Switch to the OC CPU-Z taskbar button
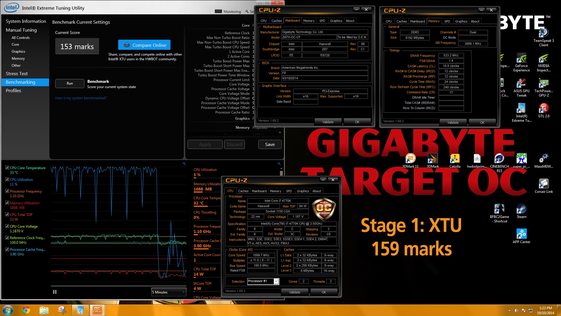 click(x=97, y=310)
